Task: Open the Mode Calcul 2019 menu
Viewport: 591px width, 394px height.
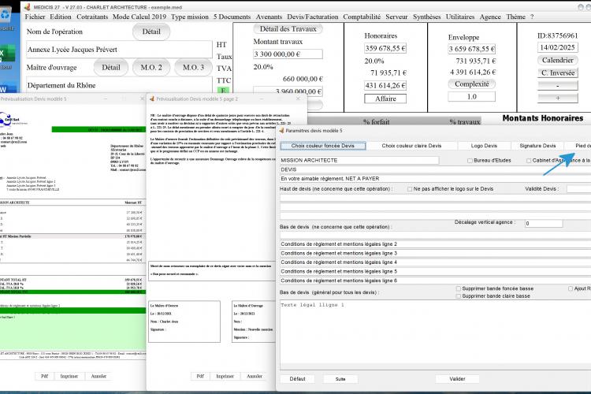Action: pyautogui.click(x=139, y=17)
